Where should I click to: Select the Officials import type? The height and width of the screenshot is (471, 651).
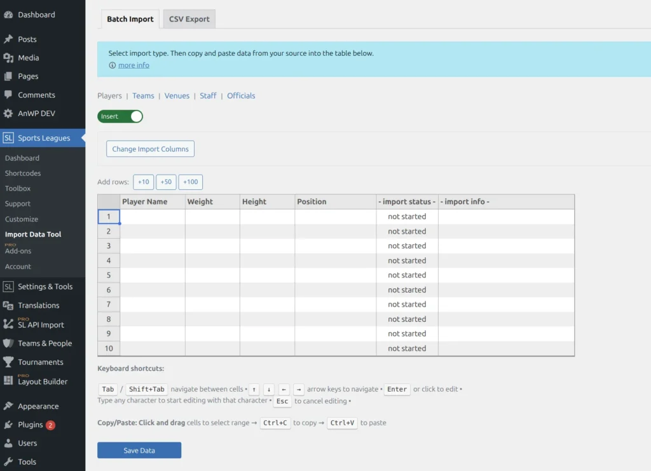241,96
